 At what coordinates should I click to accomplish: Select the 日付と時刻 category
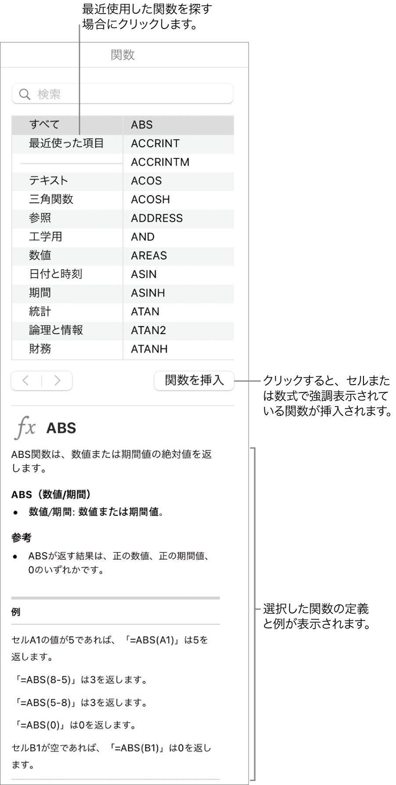67,274
